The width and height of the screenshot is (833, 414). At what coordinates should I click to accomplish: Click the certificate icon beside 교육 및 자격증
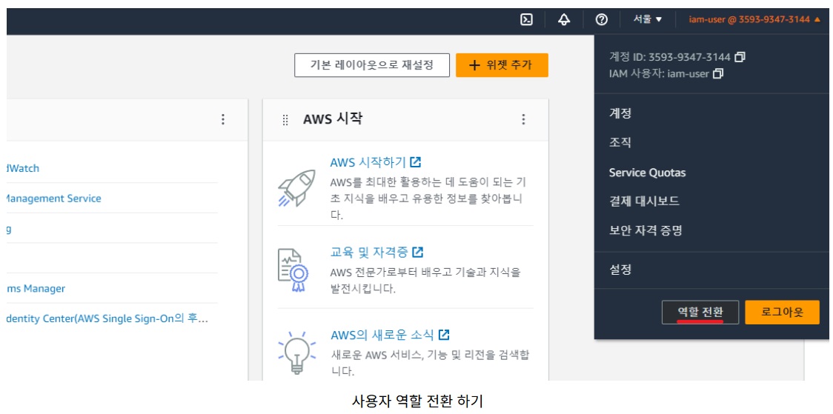(x=293, y=270)
